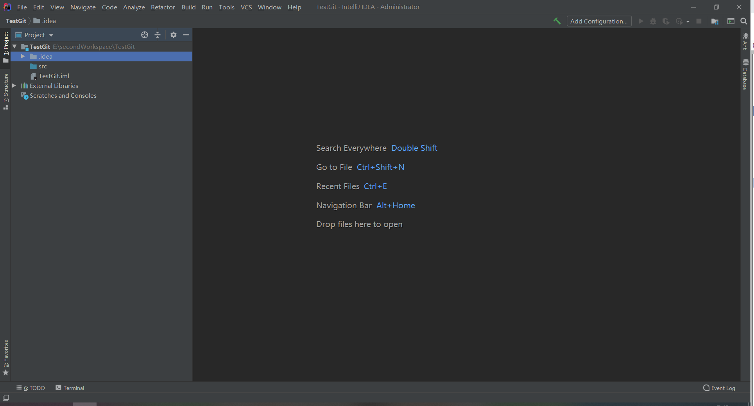
Task: Click .idea breadcrumb in navigation bar
Action: coord(45,21)
